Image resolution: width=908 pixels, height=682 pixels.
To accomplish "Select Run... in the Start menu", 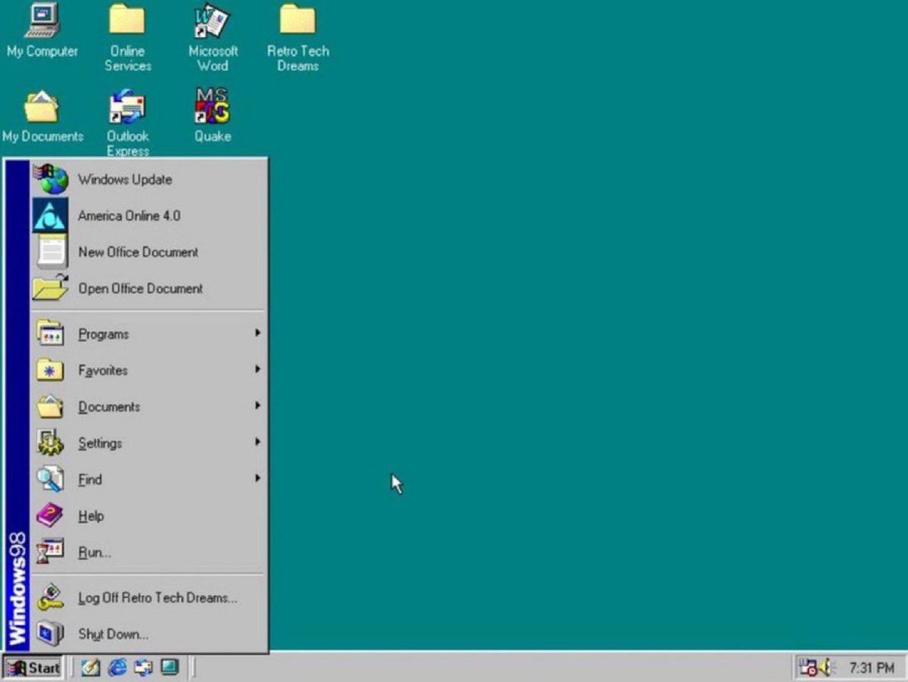I will pyautogui.click(x=148, y=553).
